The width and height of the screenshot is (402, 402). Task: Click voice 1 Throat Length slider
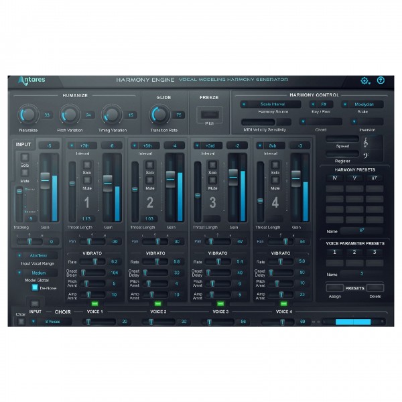pyautogui.click(x=72, y=192)
